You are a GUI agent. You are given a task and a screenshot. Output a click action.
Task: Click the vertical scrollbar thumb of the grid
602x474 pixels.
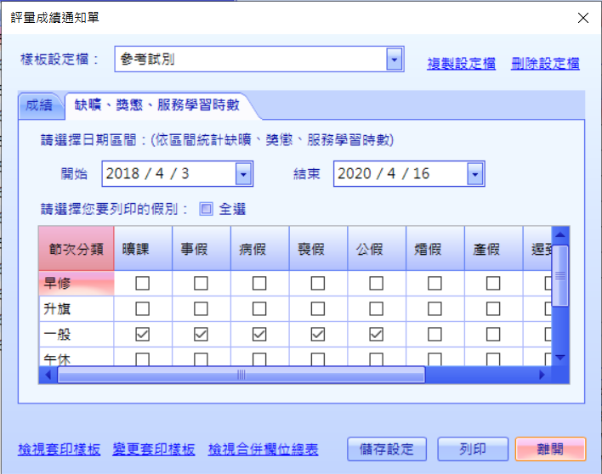click(x=560, y=276)
